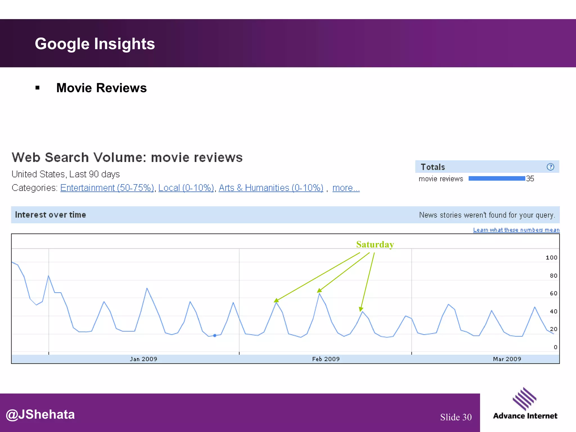This screenshot has width=576, height=432.
Task: Click the 'Google Insights' slide title
Action: click(x=95, y=44)
